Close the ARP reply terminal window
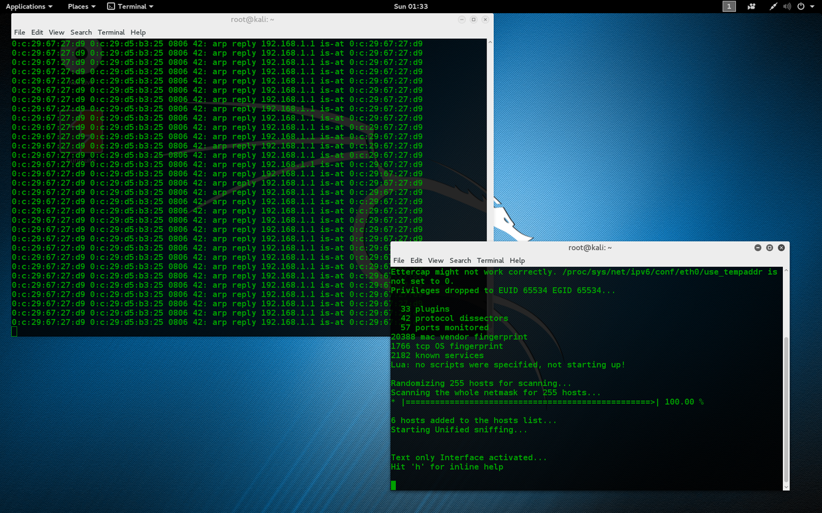The image size is (822, 513). click(485, 20)
